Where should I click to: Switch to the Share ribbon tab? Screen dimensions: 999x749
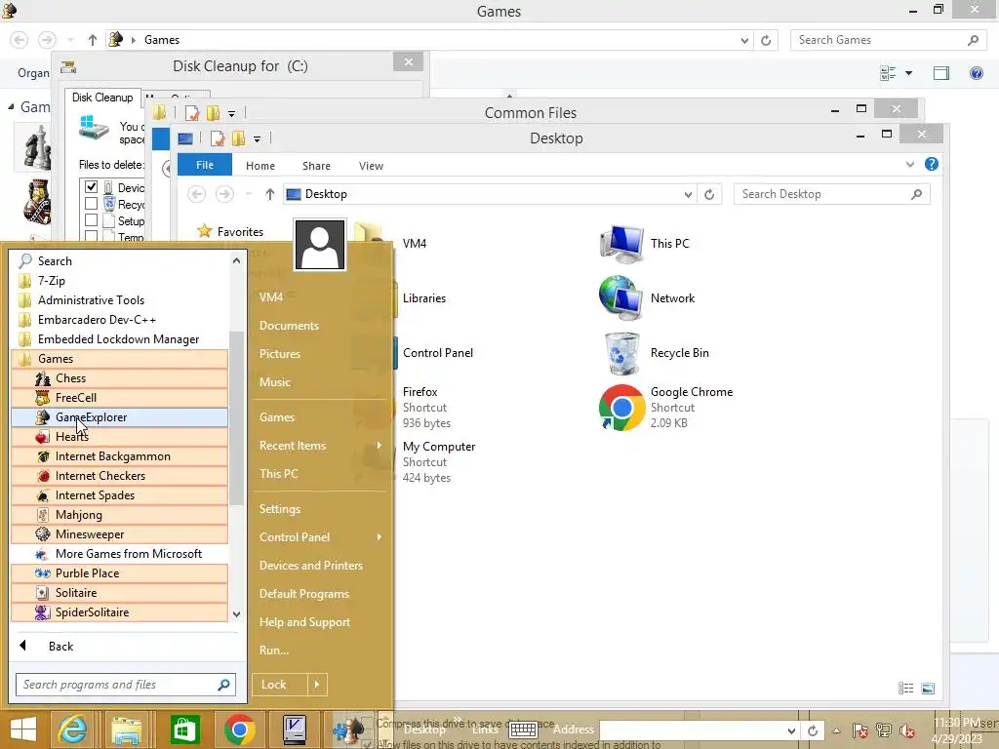coord(316,166)
